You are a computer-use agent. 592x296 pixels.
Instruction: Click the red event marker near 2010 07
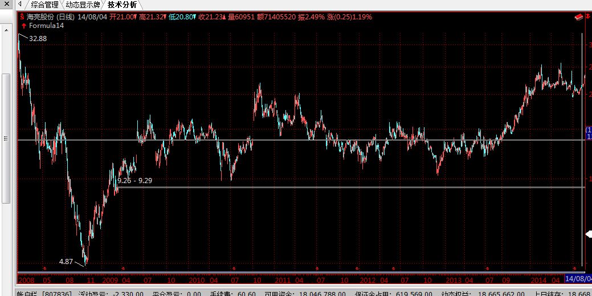point(234,267)
